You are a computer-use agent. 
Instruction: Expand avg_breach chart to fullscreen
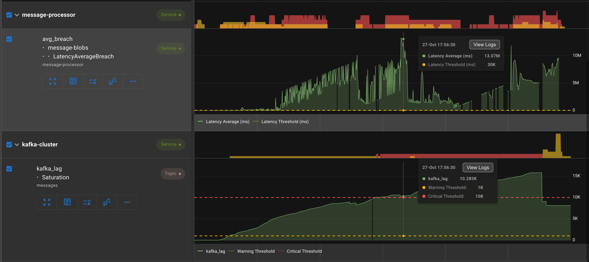(x=53, y=82)
